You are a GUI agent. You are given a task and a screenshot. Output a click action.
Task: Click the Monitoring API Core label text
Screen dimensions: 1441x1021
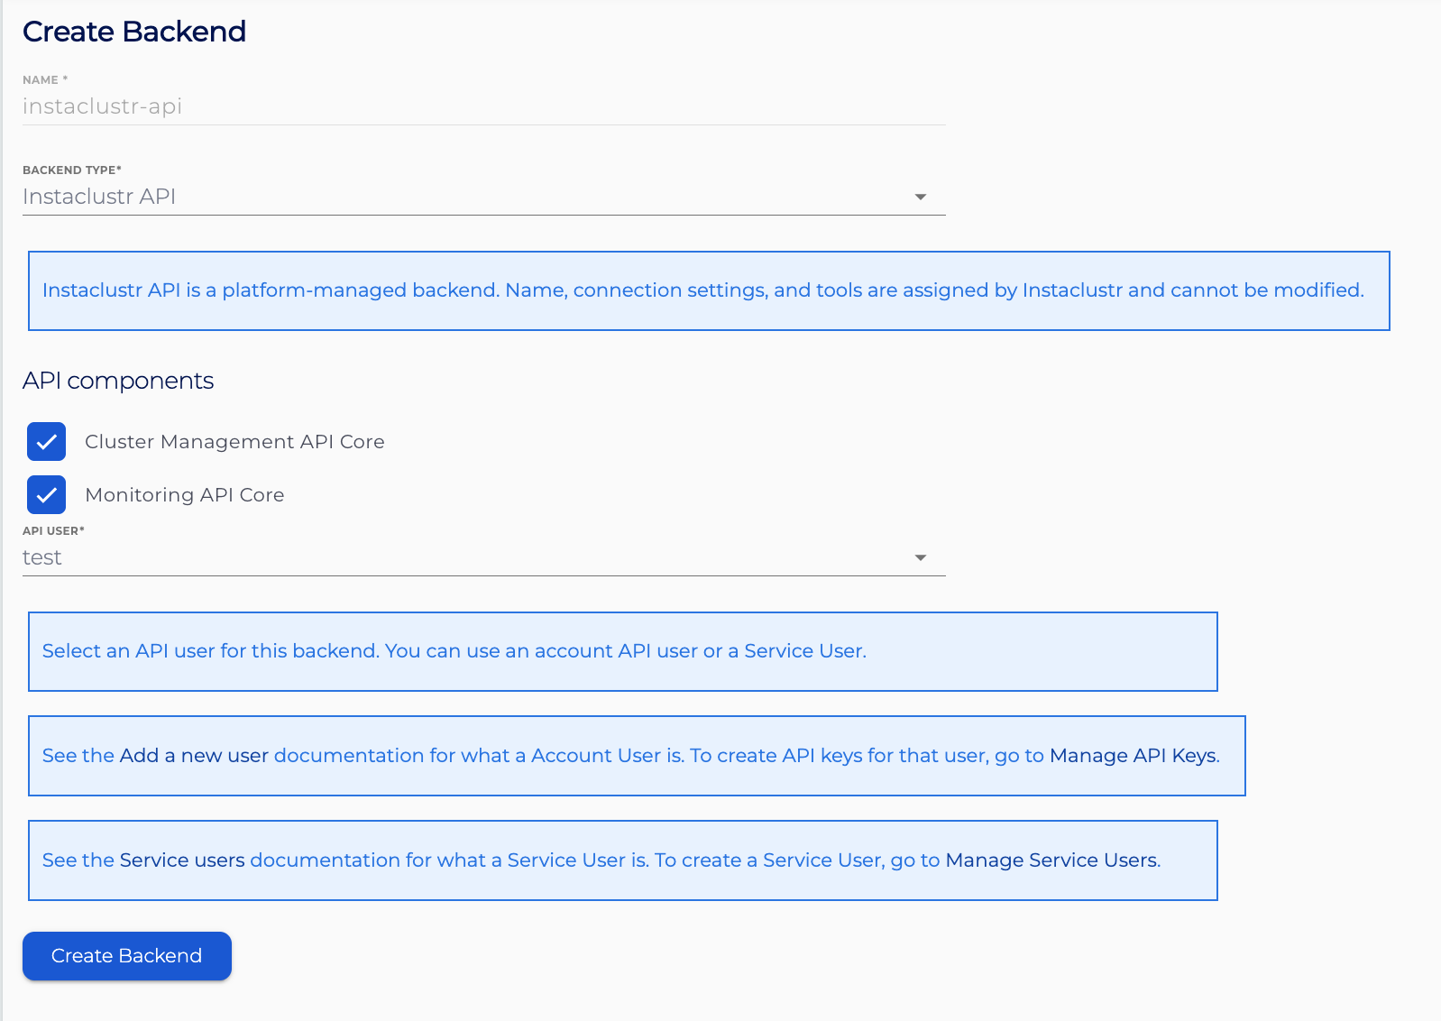click(185, 495)
